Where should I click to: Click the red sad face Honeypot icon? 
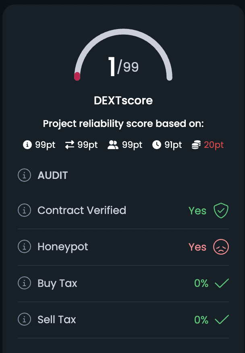221,247
